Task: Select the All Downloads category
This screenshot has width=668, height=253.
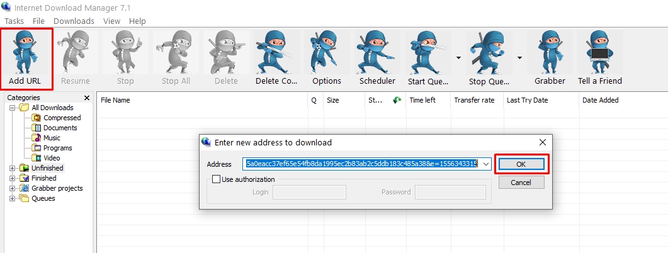Action: tap(52, 108)
